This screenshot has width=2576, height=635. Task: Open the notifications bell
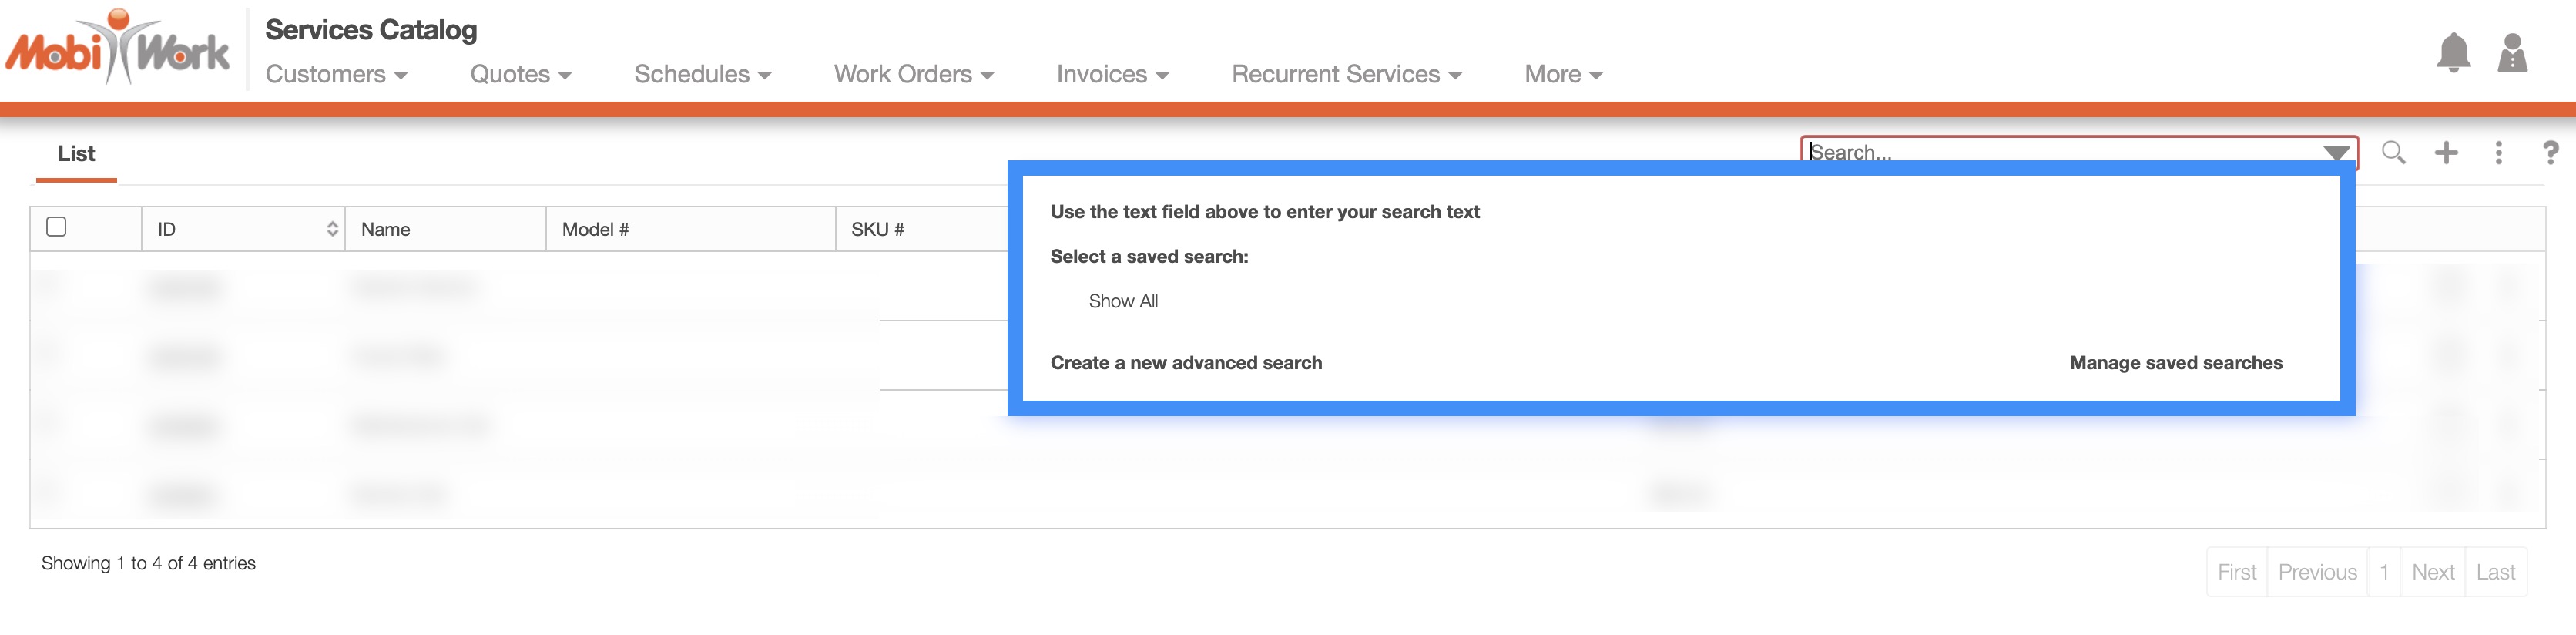pos(2452,53)
